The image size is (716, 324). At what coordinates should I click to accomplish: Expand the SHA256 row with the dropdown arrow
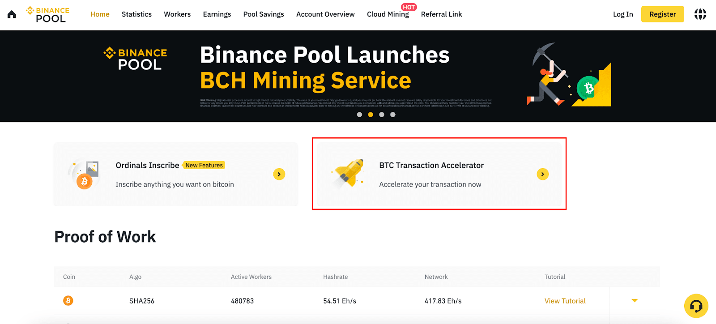click(x=635, y=301)
